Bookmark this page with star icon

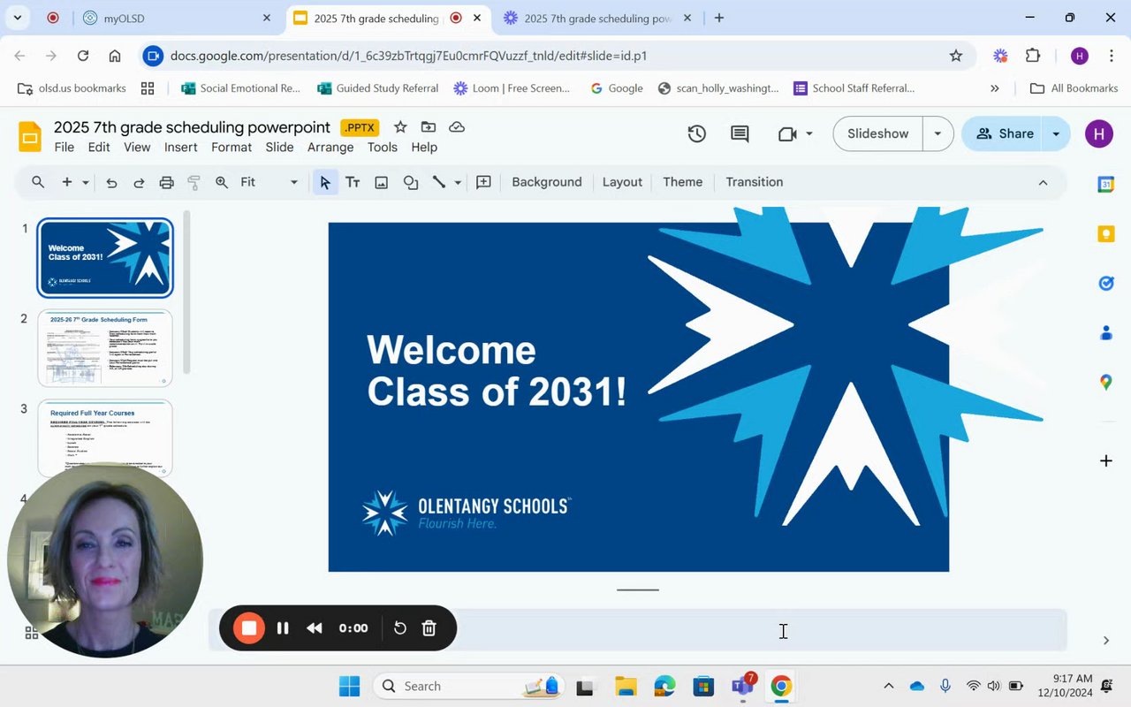tap(956, 56)
